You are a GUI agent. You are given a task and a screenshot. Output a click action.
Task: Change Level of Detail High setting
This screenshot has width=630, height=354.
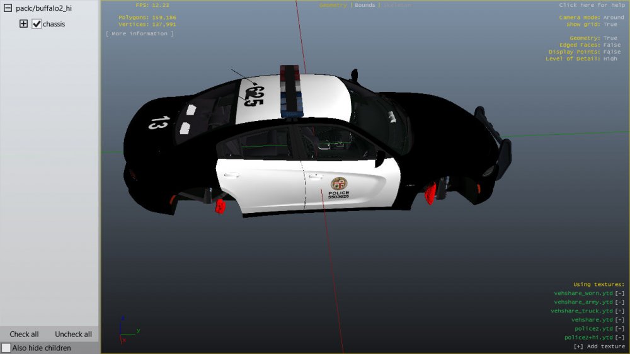pyautogui.click(x=581, y=59)
